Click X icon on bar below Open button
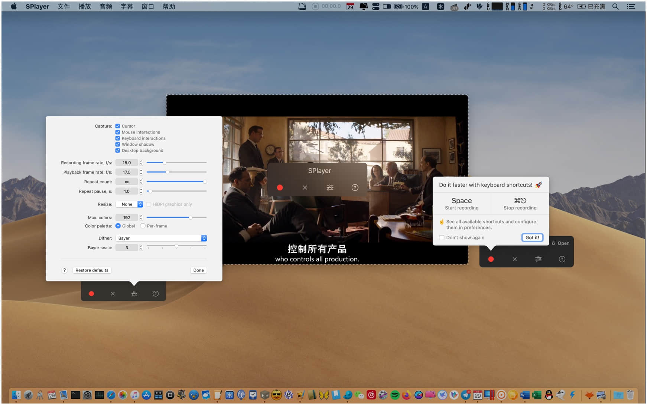Image resolution: width=647 pixels, height=405 pixels. [515, 259]
